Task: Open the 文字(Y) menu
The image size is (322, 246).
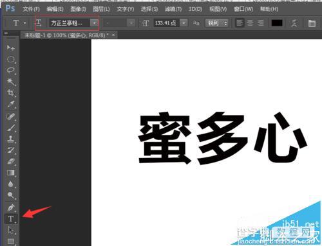Action: point(126,9)
